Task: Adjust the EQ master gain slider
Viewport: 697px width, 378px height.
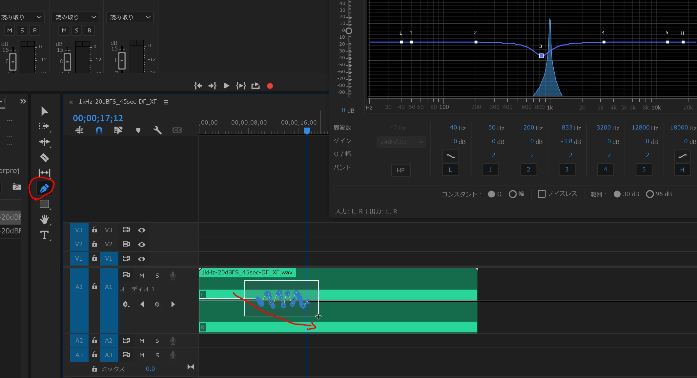Action: (349, 31)
